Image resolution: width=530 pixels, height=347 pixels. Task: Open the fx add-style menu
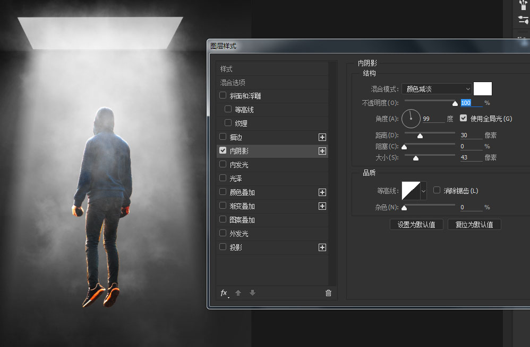click(x=225, y=293)
